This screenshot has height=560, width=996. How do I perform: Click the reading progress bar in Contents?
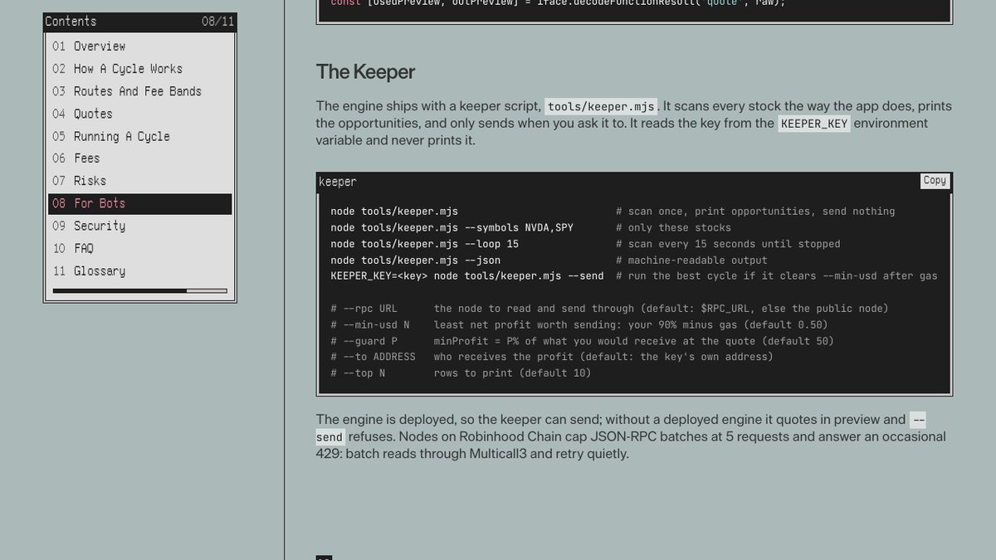tap(139, 290)
